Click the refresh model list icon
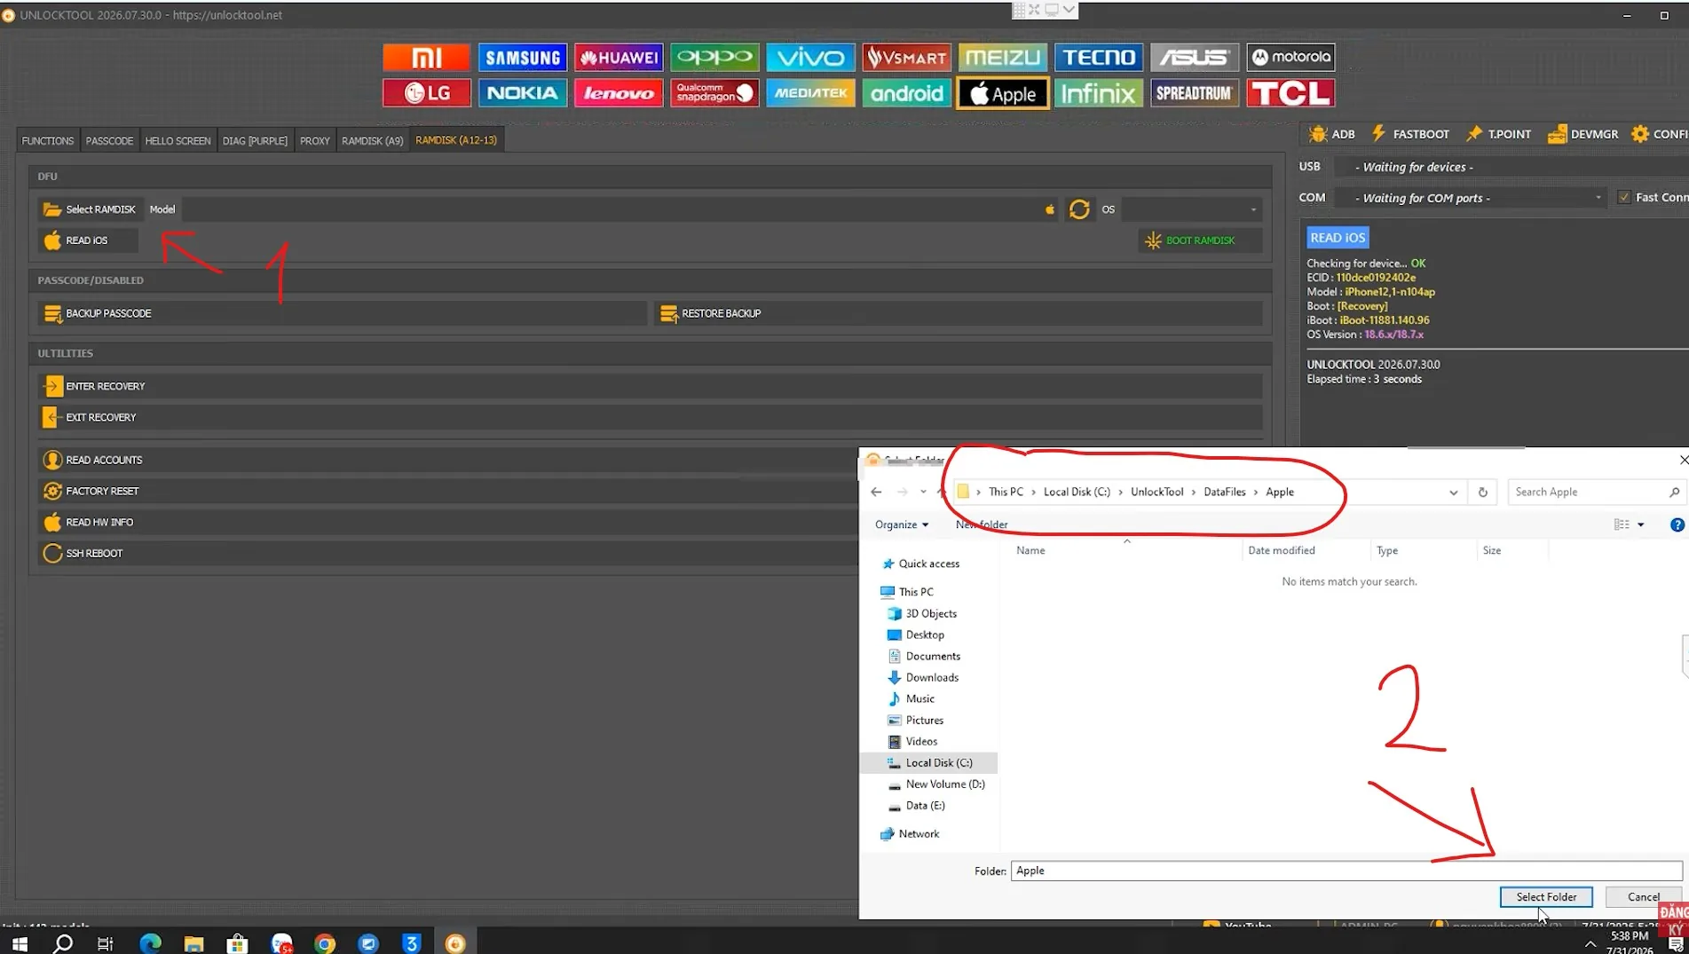The image size is (1689, 954). click(1079, 209)
